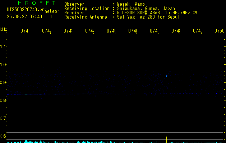Click the 1.0 kHz frequency axis label
226x143 pixels.
[x=3, y=65]
